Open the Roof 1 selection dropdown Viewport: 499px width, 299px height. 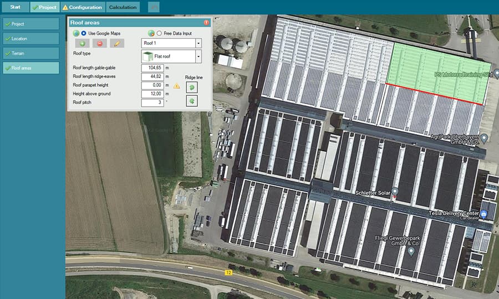[198, 43]
